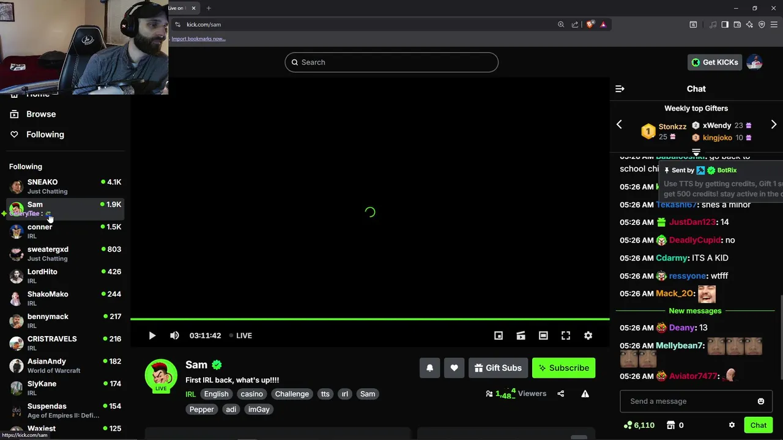This screenshot has height=440, width=783.
Task: Open Brave Wallet icon in toolbar
Action: tap(737, 24)
